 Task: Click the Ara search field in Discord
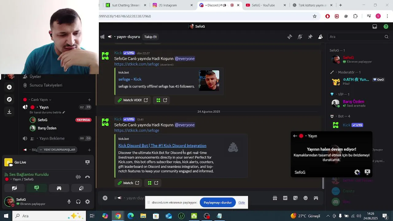point(359,37)
